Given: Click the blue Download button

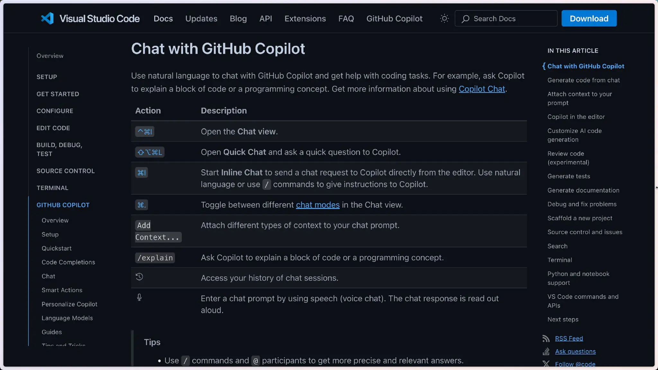Looking at the screenshot, I should click(589, 18).
